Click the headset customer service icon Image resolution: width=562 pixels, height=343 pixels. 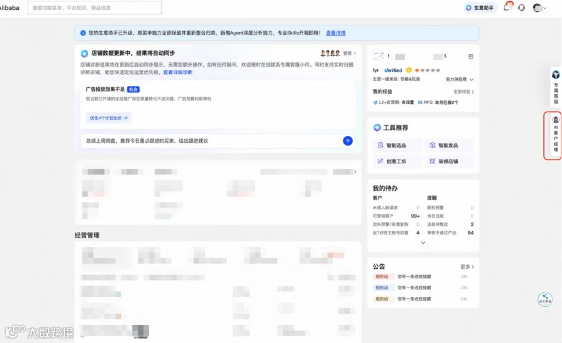pos(521,7)
